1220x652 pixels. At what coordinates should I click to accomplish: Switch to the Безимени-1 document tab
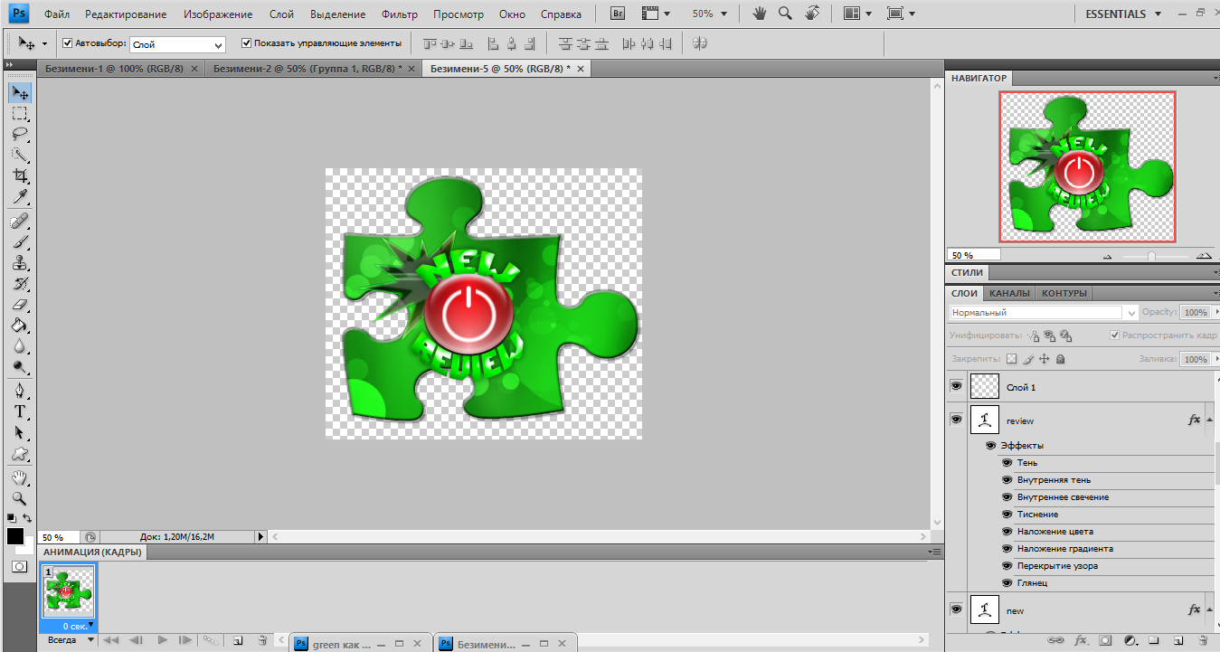click(114, 69)
